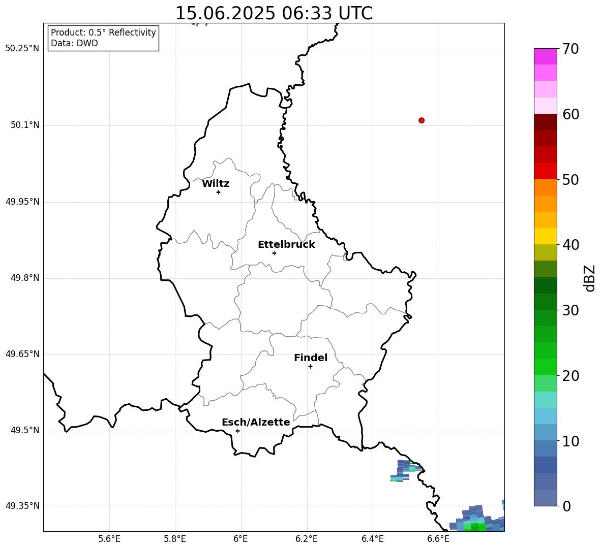Image resolution: width=602 pixels, height=549 pixels.
Task: Click the 49.65°N latitude label
Action: (22, 353)
